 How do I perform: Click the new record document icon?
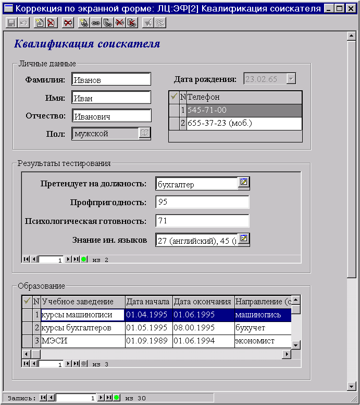(x=40, y=23)
